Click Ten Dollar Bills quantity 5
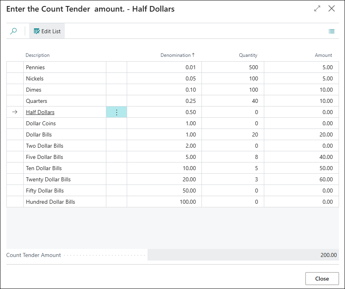The height and width of the screenshot is (289, 345). (256, 168)
